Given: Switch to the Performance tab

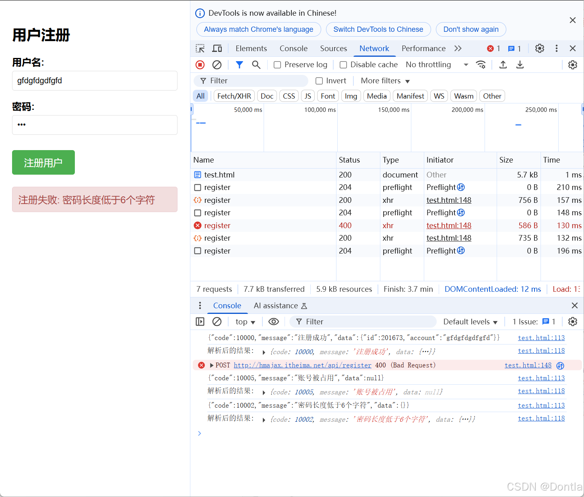Looking at the screenshot, I should 423,49.
